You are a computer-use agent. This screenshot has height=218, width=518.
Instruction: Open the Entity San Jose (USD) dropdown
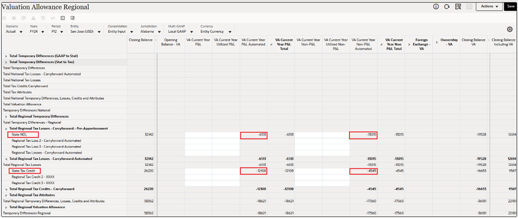click(x=99, y=31)
